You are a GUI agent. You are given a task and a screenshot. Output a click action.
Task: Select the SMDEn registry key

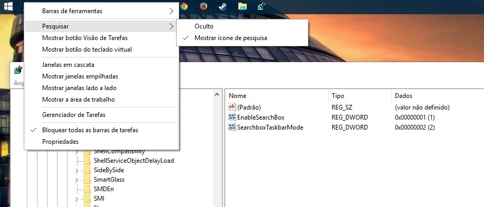pos(104,189)
